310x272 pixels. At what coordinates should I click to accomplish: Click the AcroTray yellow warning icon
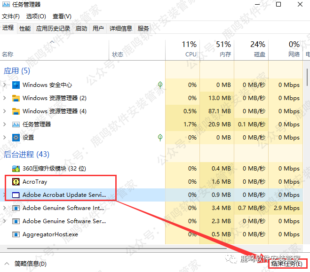point(16,182)
